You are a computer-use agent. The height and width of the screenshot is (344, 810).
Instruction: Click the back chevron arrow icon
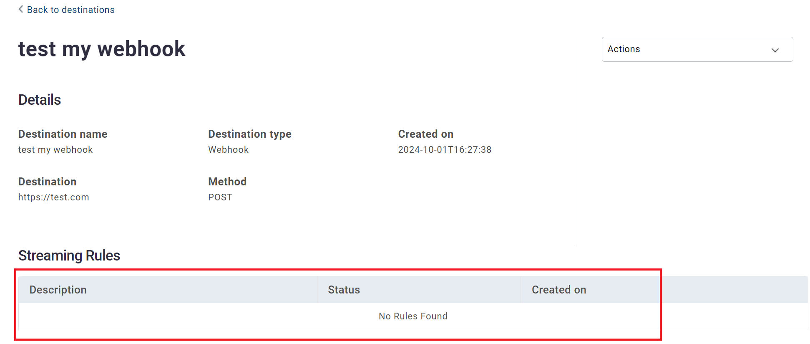tap(21, 9)
